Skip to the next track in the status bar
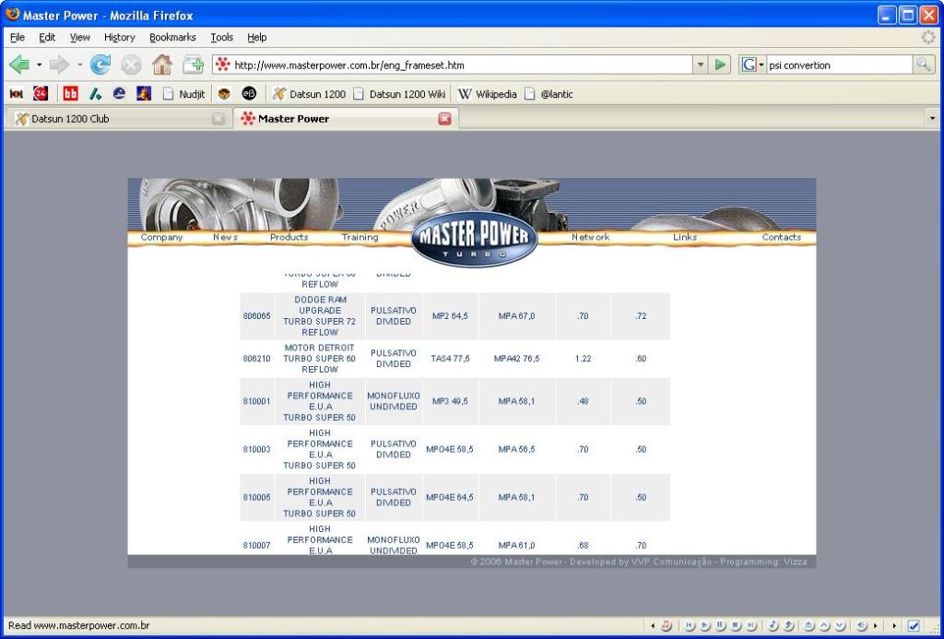944x639 pixels. [x=750, y=626]
